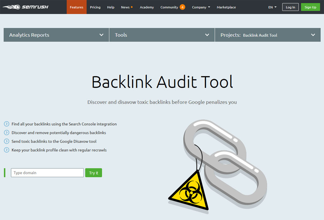Image resolution: width=324 pixels, height=220 pixels.
Task: Click 'Find all your backlinks using the Search Console integration'
Action: tap(64, 124)
